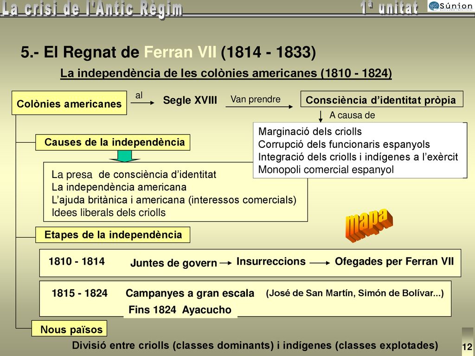Click 'L'ajuda britànica i americana' line

pos(174,200)
